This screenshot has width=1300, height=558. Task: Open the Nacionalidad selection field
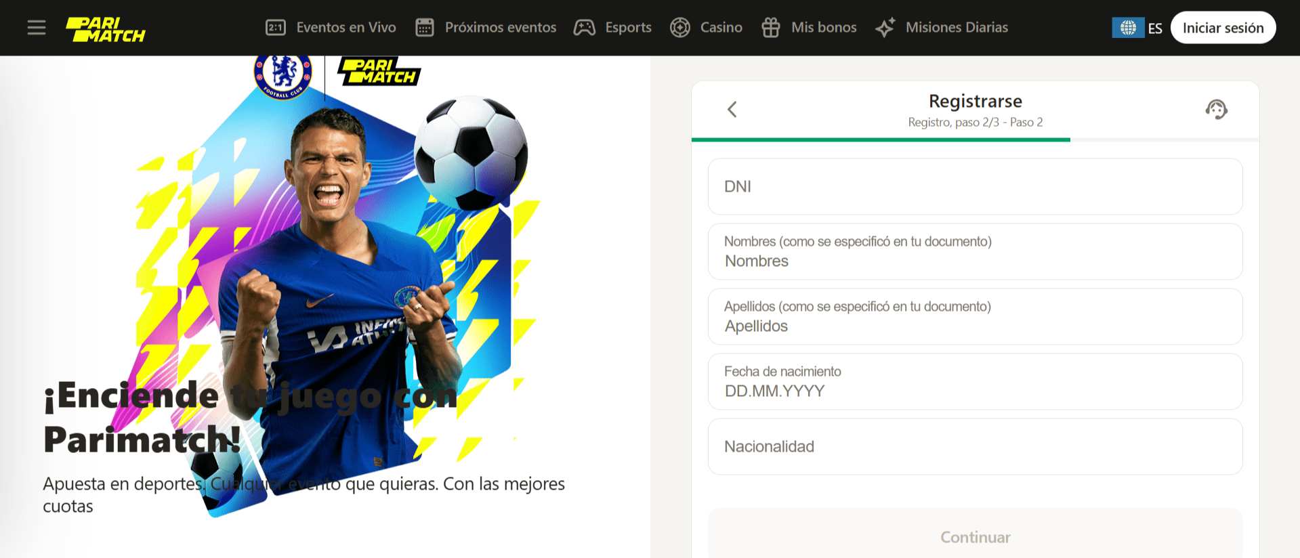click(976, 447)
